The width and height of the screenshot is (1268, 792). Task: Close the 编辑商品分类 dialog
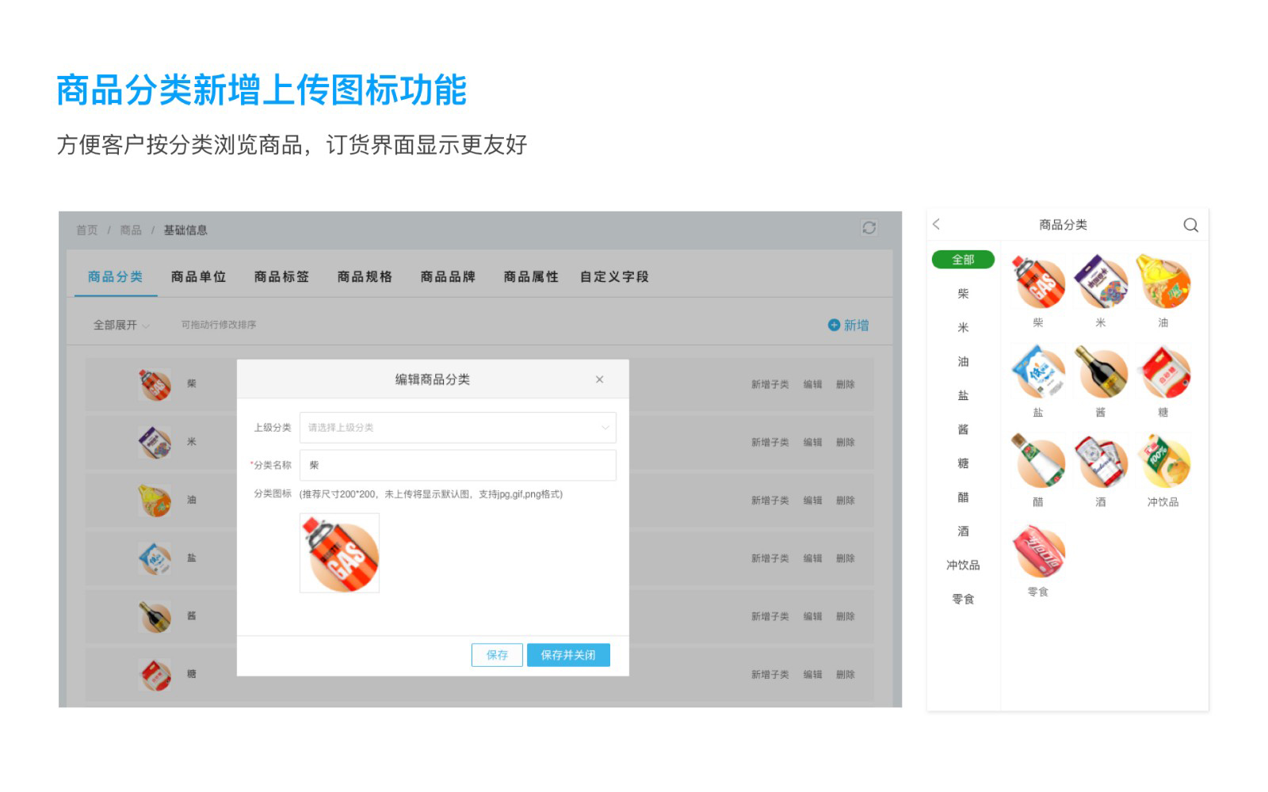(x=599, y=379)
